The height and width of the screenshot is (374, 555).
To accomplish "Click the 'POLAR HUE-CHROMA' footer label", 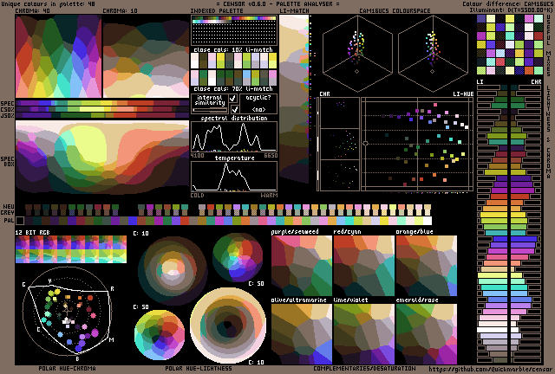I will click(x=67, y=369).
